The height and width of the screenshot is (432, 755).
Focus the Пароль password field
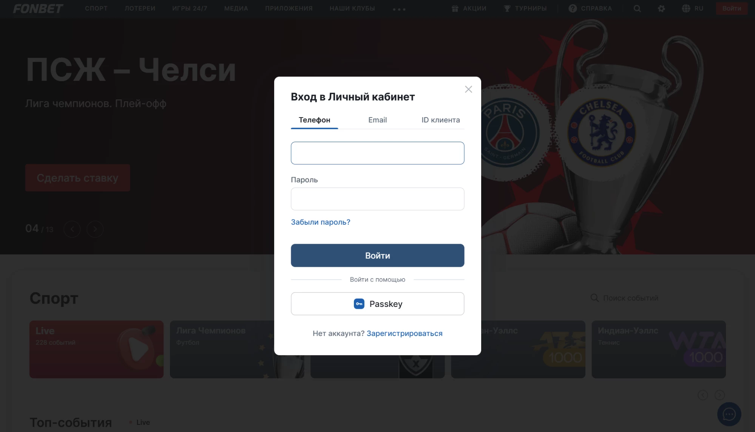click(378, 199)
